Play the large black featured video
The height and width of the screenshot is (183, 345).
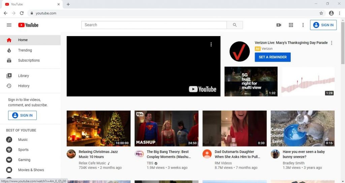tap(144, 66)
